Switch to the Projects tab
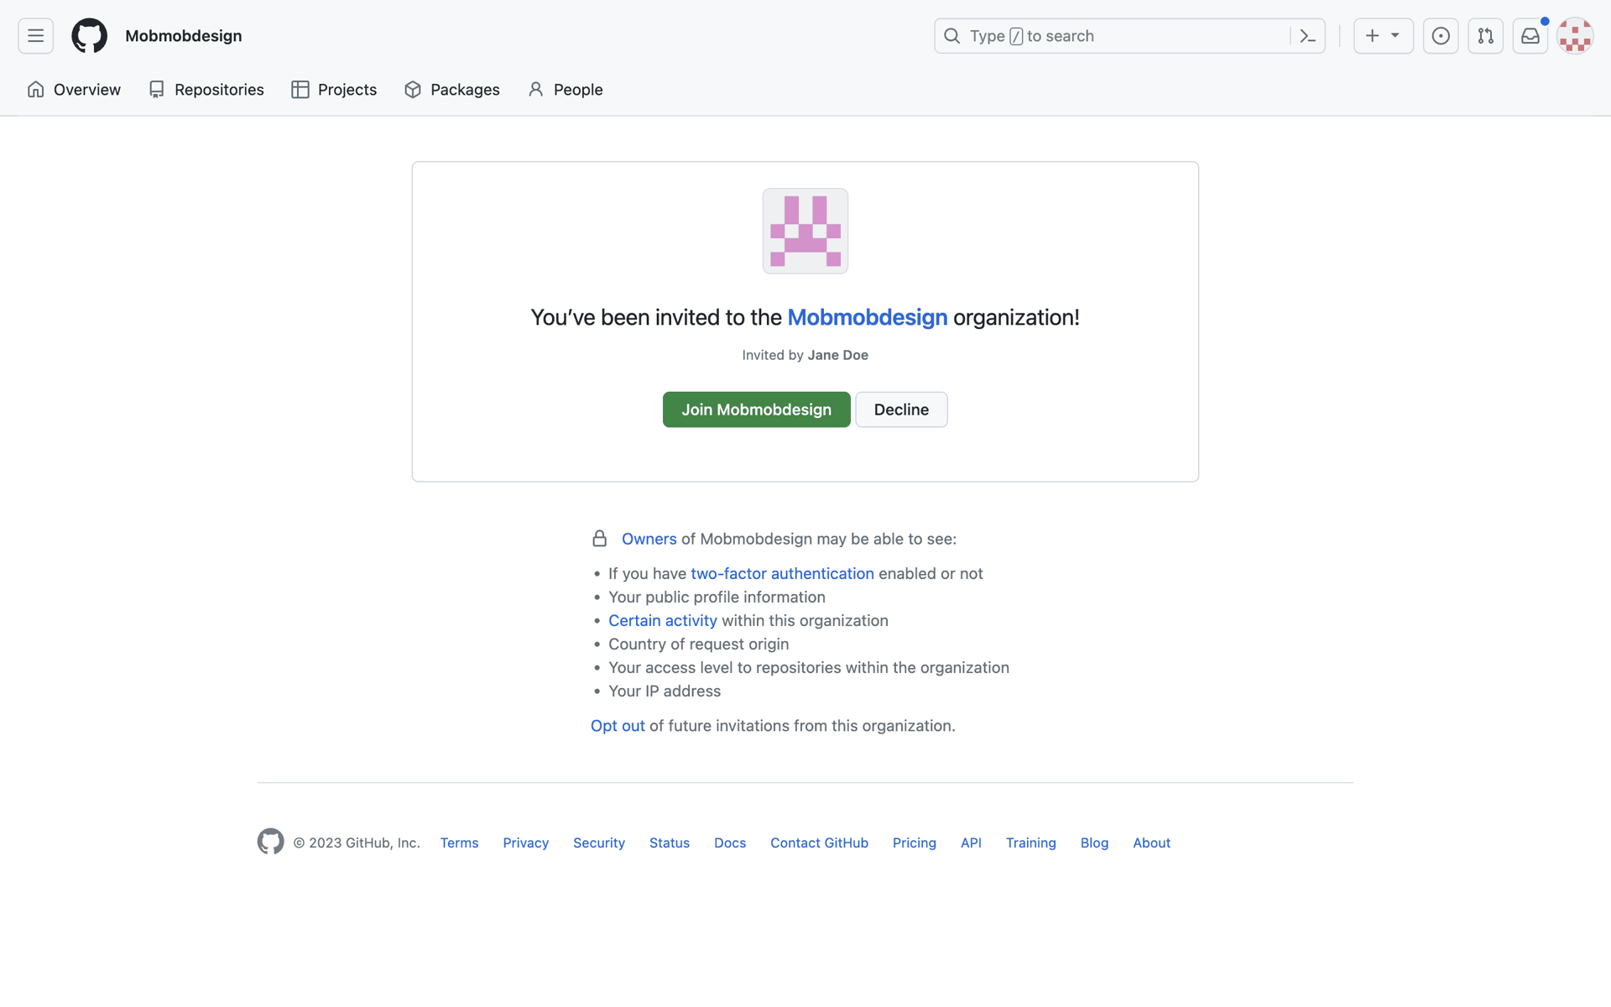The height and width of the screenshot is (1007, 1611). point(334,90)
